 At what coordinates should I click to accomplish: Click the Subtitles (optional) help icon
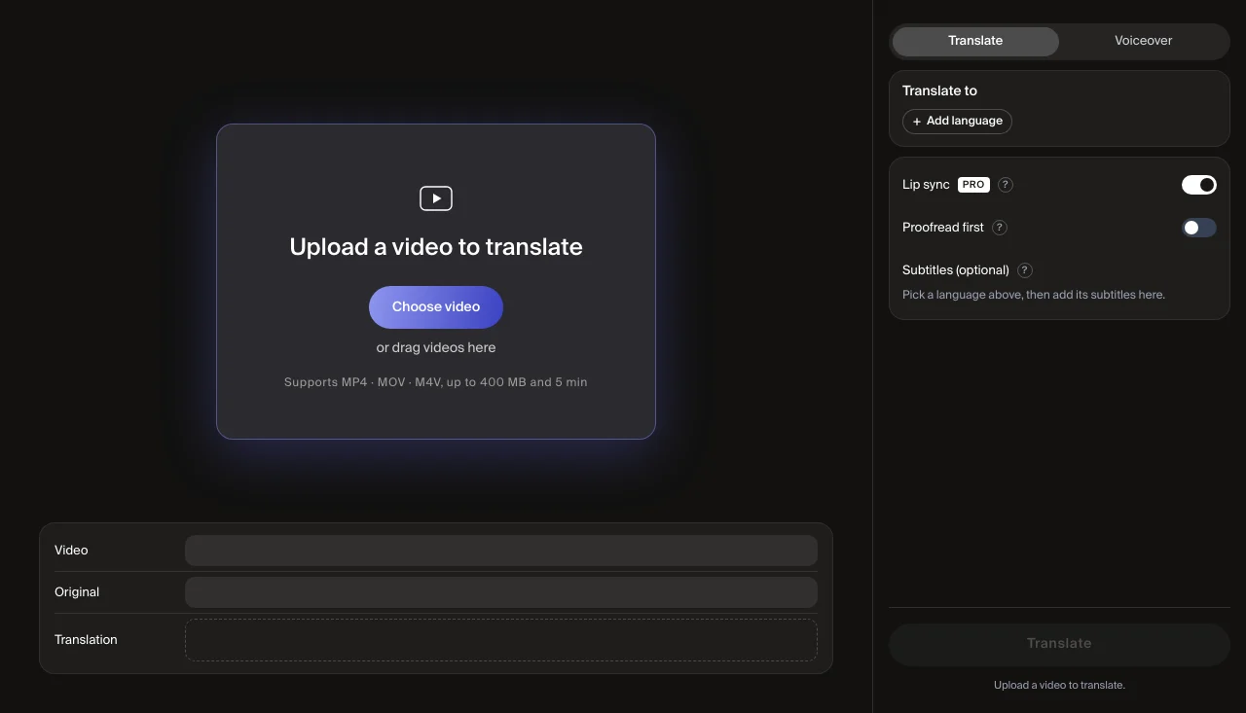[1025, 270]
